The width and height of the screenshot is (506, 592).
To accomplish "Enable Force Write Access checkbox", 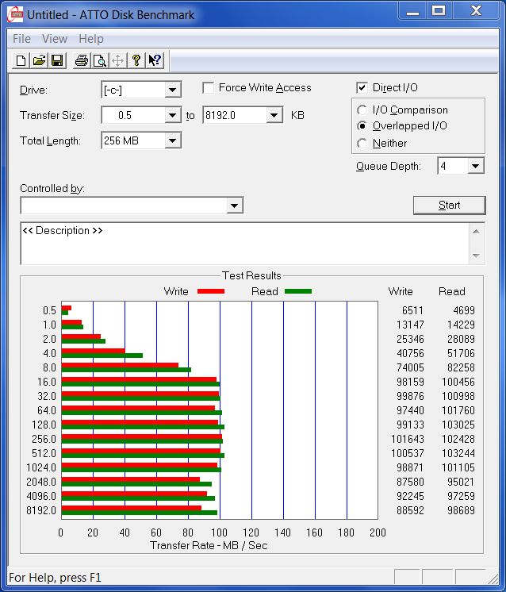I will pyautogui.click(x=209, y=88).
